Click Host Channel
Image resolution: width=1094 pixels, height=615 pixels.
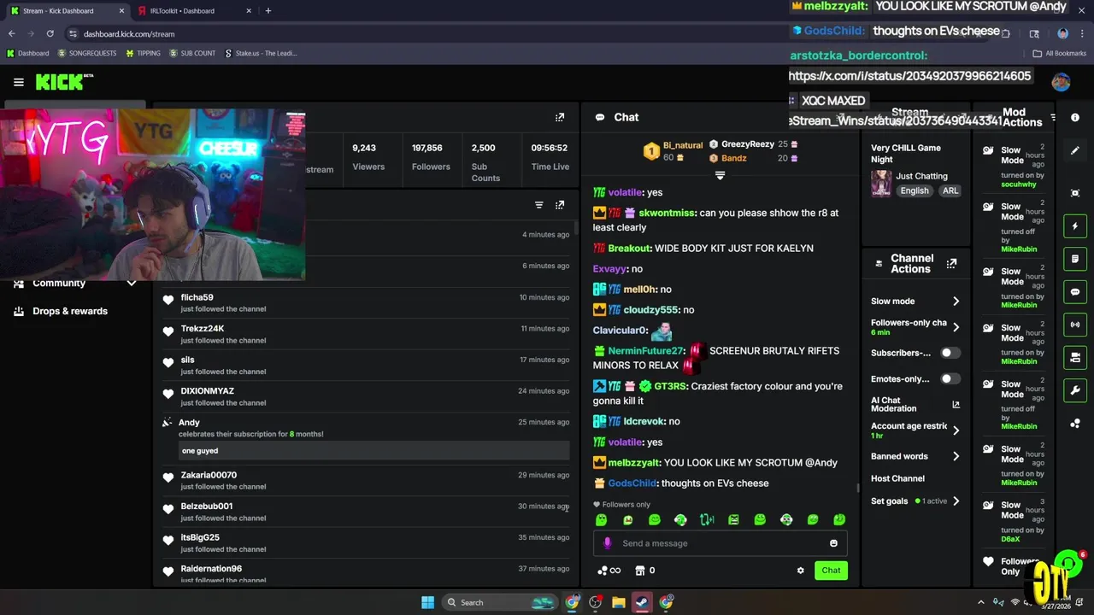coord(897,478)
